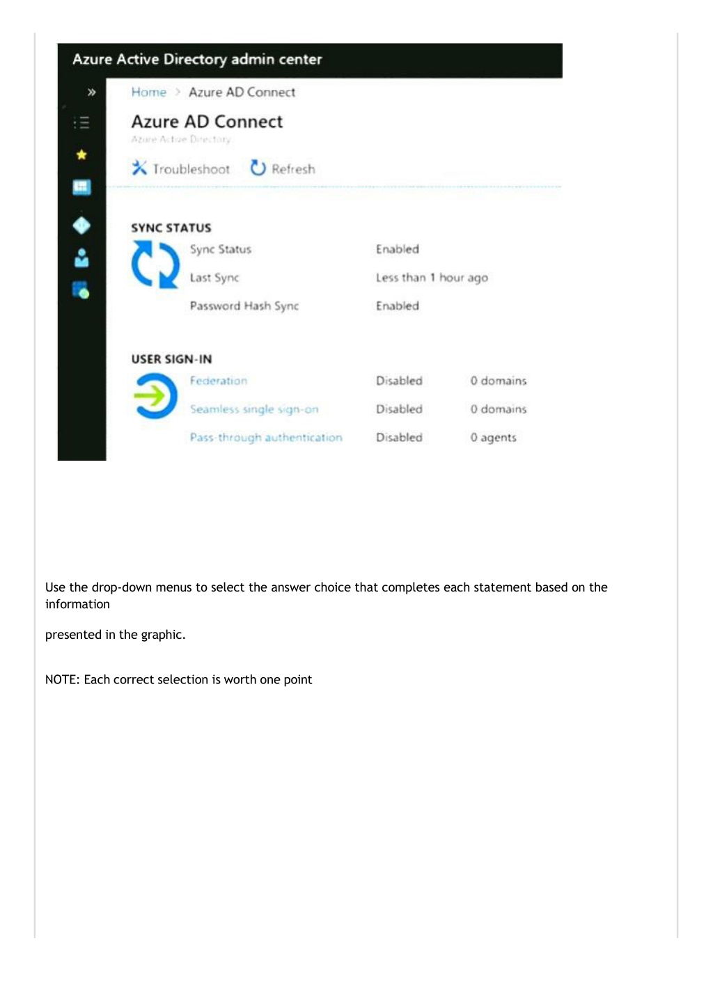713x1007 pixels.
Task: Click the '0 agents' value
Action: click(493, 437)
